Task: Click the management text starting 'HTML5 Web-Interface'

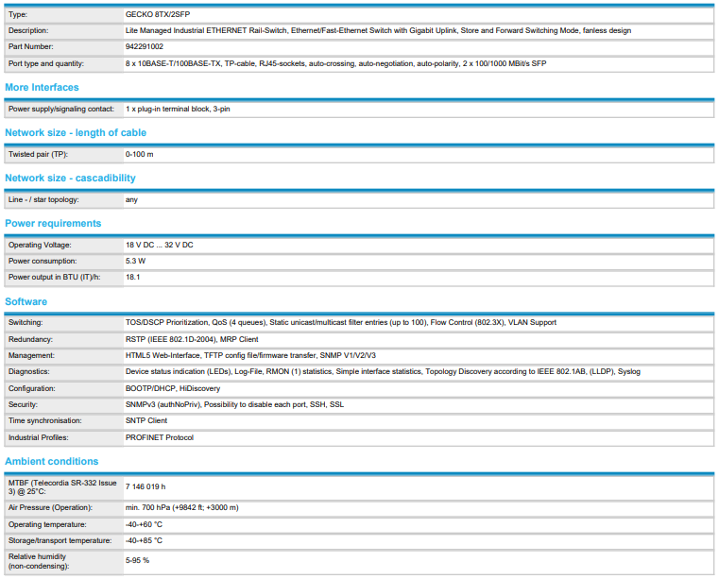Action: 250,356
